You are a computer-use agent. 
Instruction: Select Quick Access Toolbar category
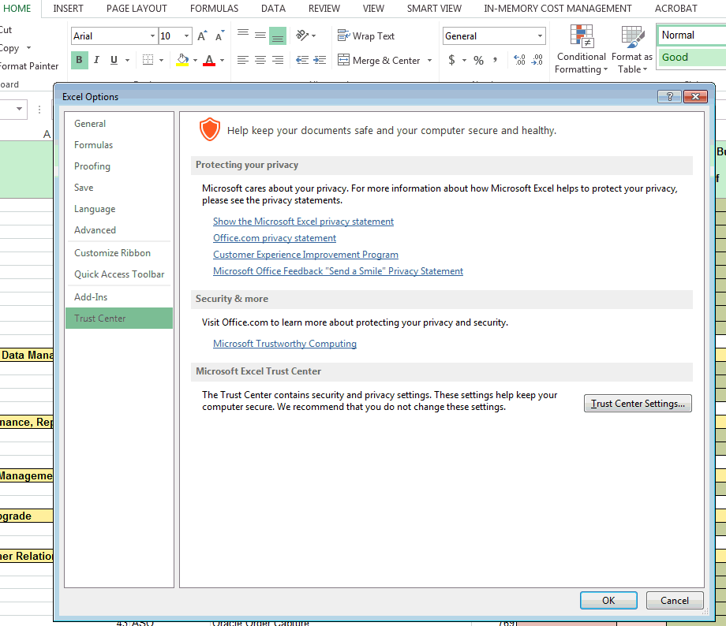[119, 274]
